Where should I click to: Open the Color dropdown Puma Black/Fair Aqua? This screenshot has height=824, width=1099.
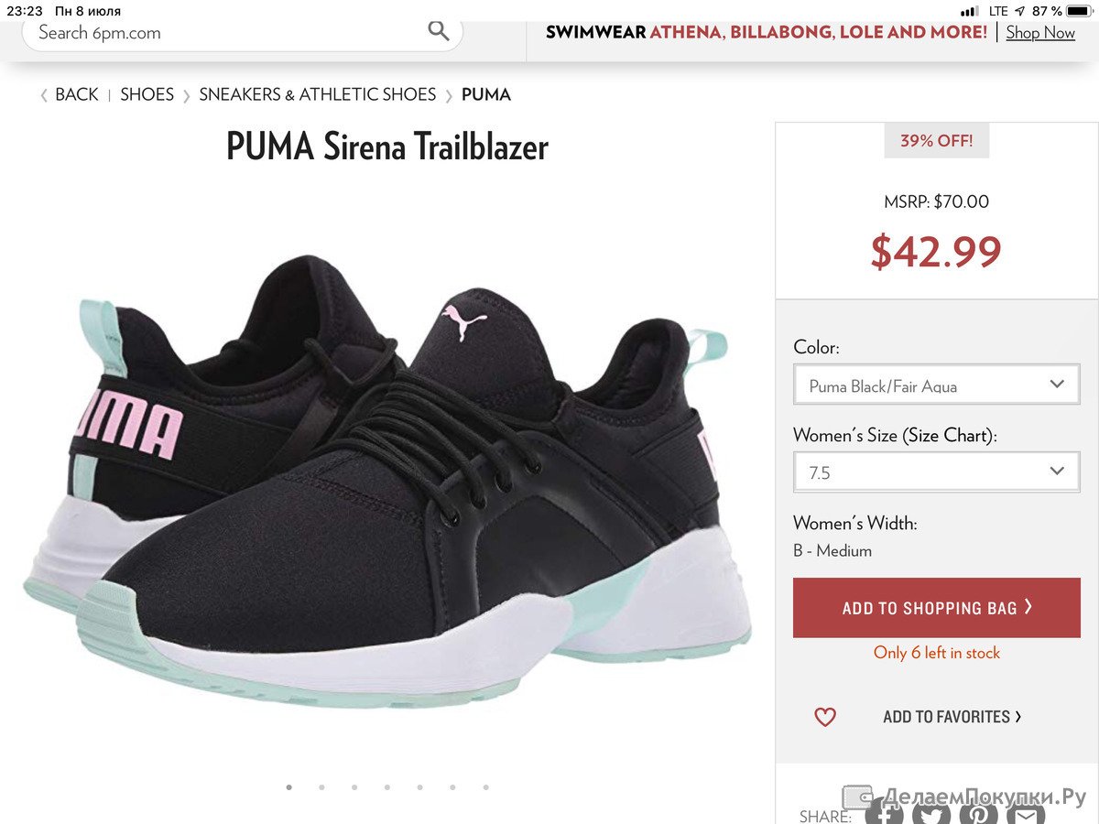[x=936, y=385]
